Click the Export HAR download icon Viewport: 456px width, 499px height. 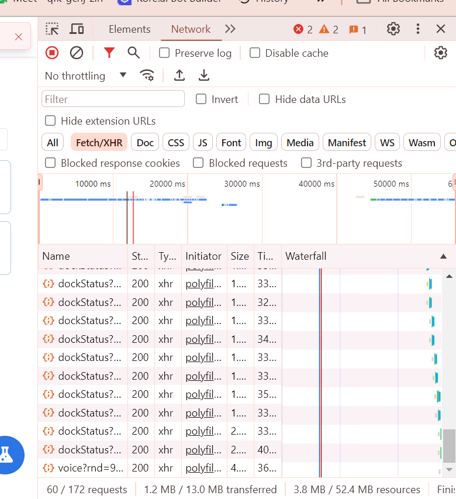point(203,75)
